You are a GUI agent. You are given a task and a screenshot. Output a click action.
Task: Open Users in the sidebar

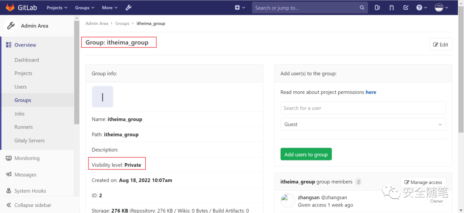coord(21,87)
